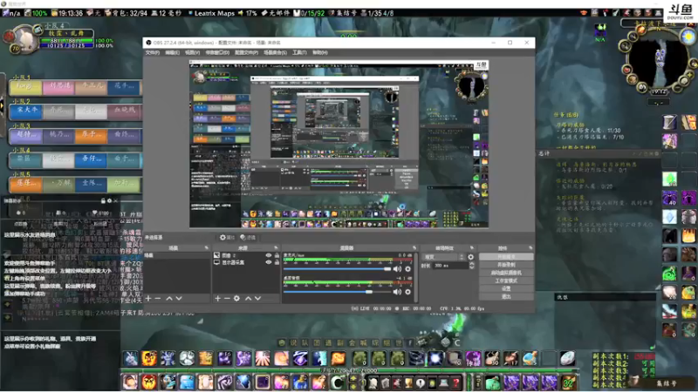This screenshot has height=392, width=698.
Task: Click the red question mark help icon on action bar
Action: point(455,382)
